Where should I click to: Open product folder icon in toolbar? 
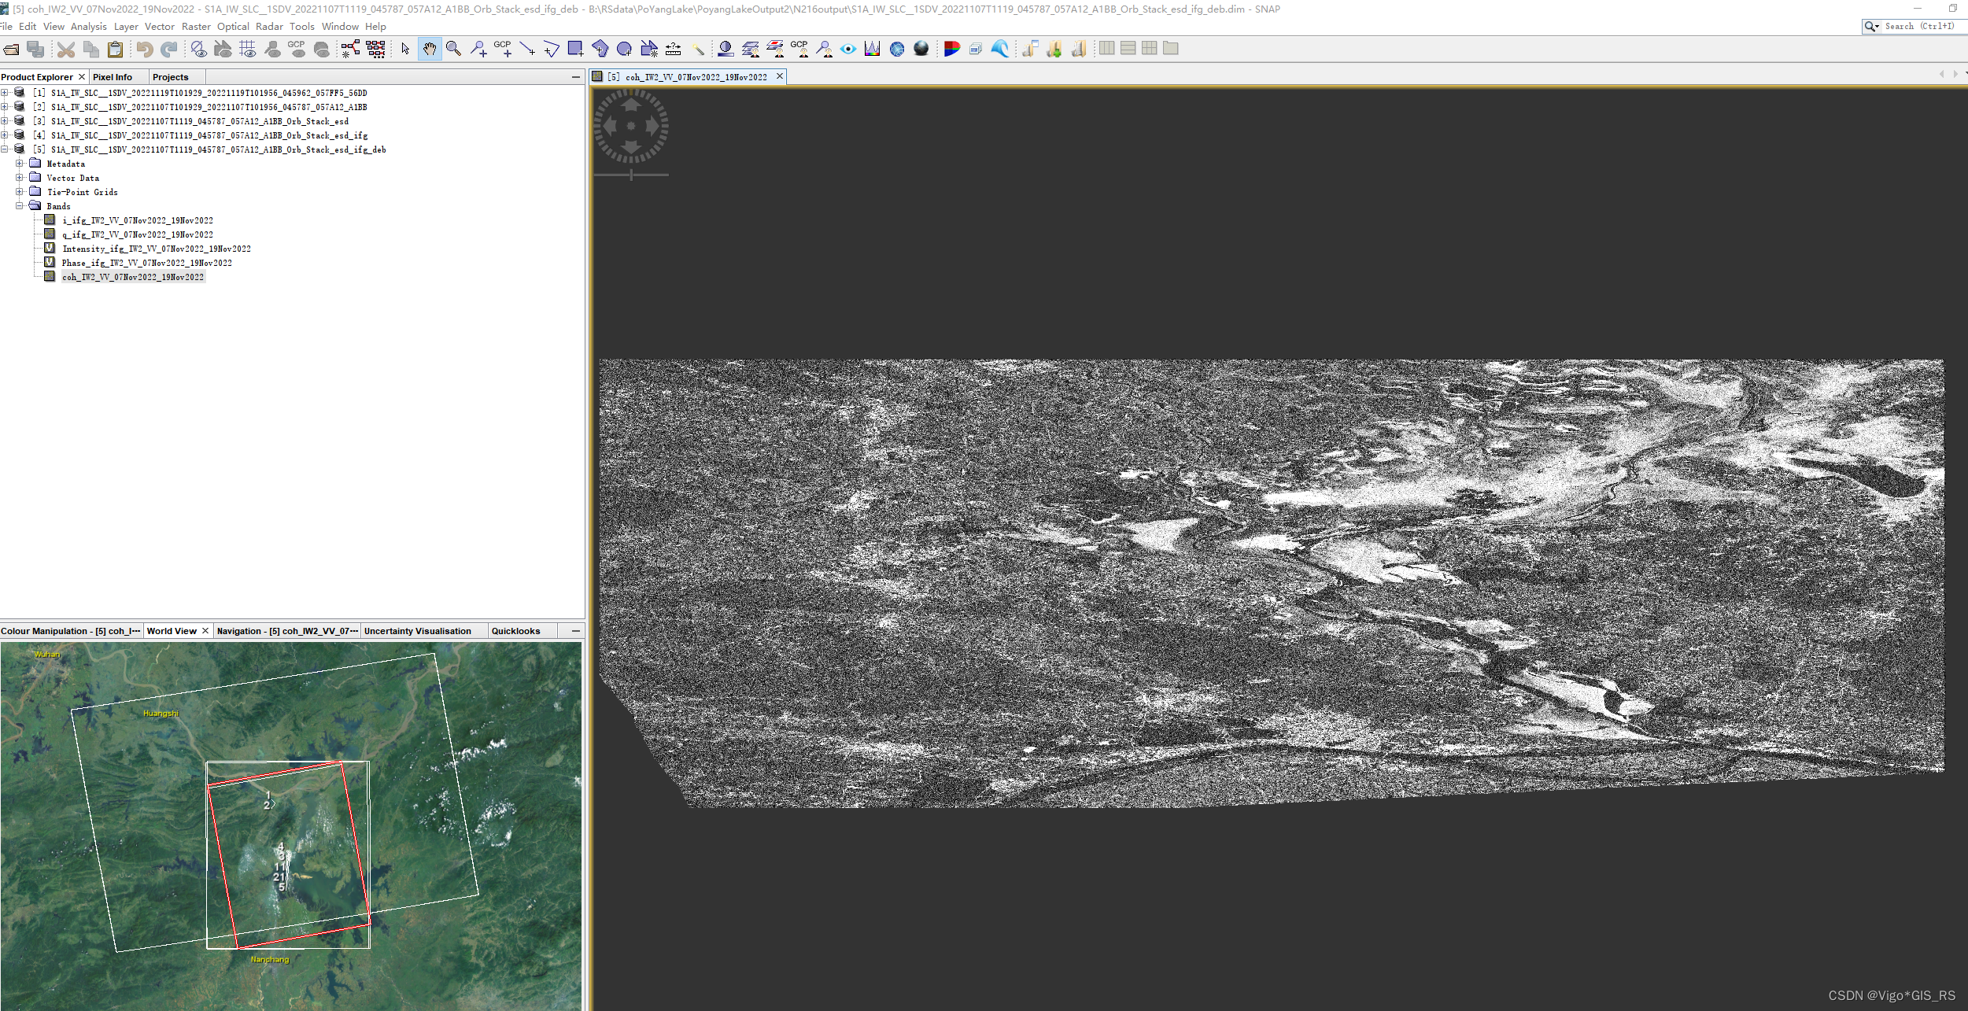click(x=11, y=49)
